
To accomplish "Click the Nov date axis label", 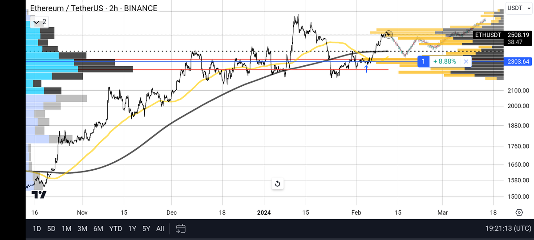I will [82, 212].
